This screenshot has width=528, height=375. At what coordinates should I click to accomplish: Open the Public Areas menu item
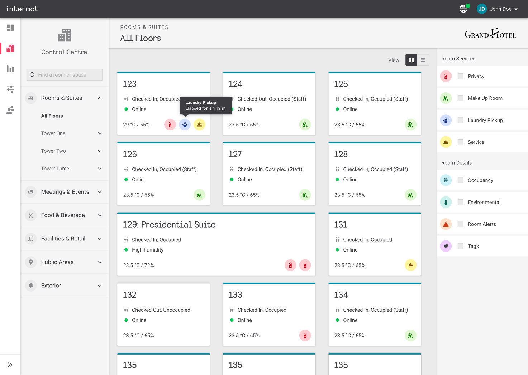pyautogui.click(x=57, y=262)
